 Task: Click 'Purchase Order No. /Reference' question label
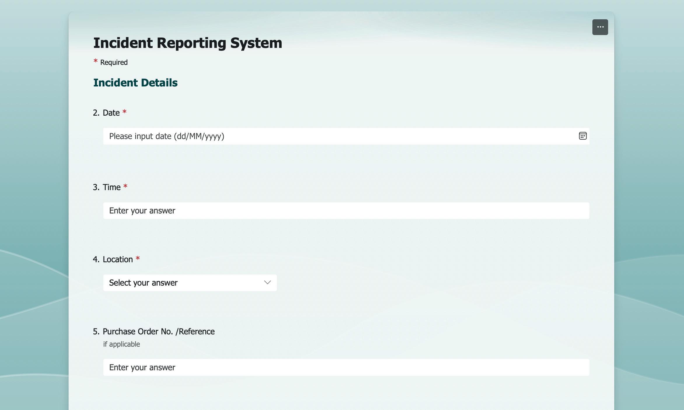158,331
